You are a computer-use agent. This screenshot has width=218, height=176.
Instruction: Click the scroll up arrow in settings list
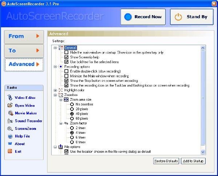203,48
